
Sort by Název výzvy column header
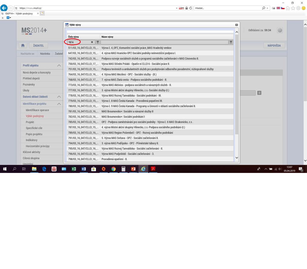click(107, 37)
